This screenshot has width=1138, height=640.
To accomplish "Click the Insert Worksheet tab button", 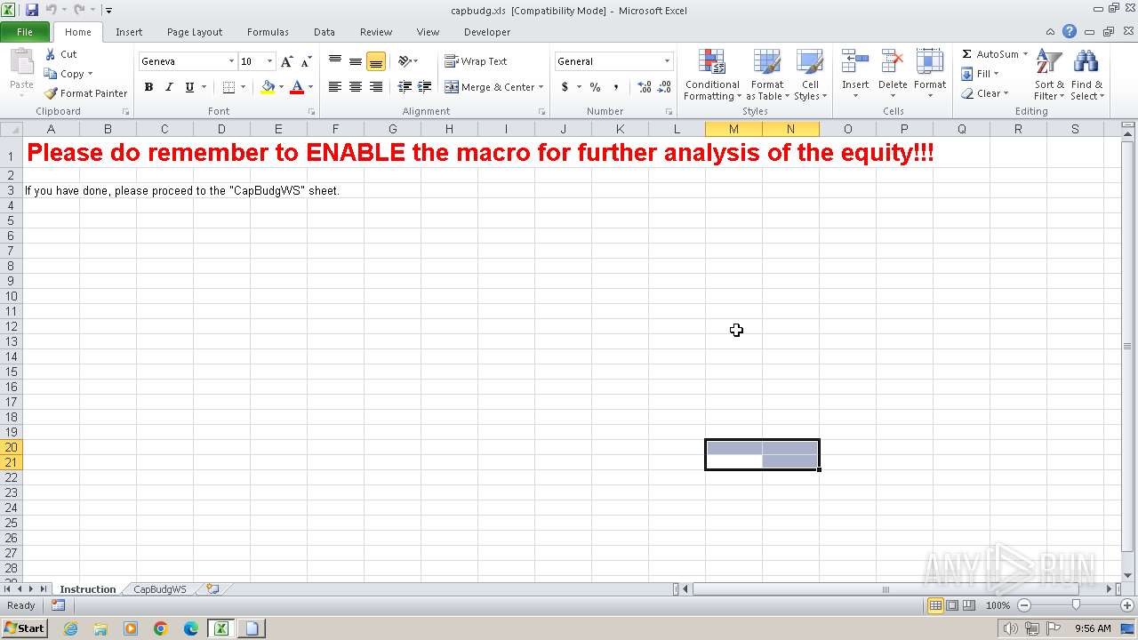I will tap(212, 588).
